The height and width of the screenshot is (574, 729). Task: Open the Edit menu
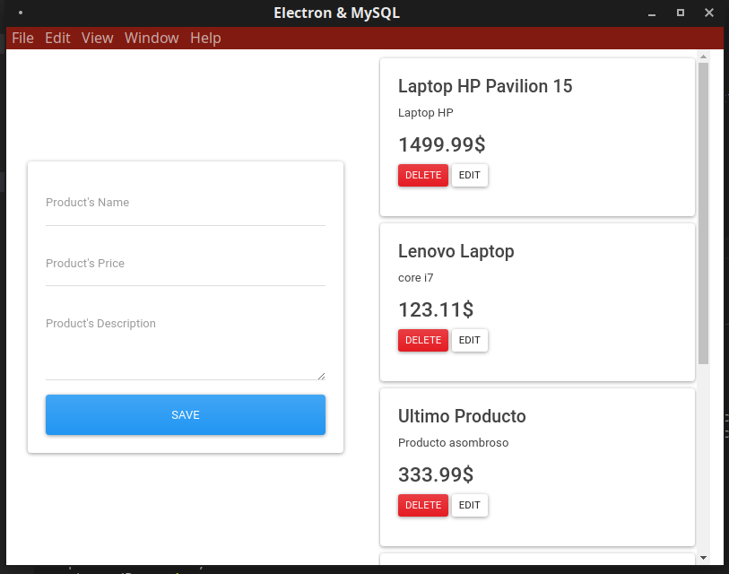tap(57, 38)
